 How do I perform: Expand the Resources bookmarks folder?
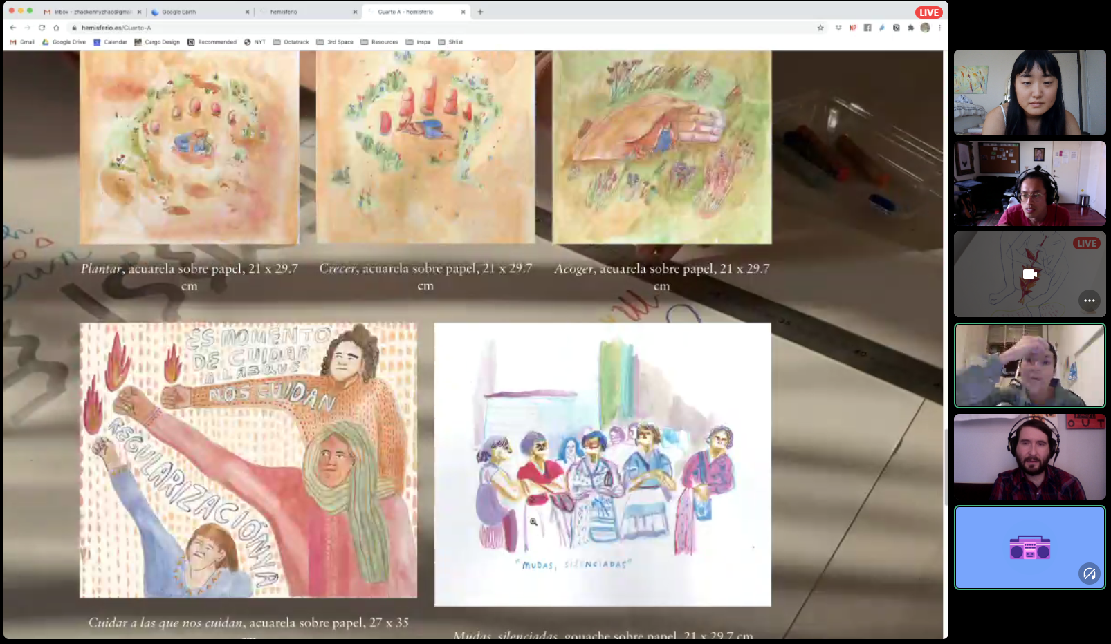pos(380,42)
